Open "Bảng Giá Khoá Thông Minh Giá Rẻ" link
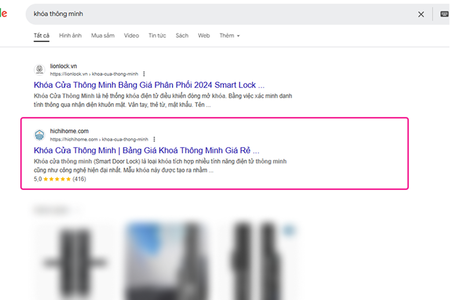450x300 pixels. point(146,150)
